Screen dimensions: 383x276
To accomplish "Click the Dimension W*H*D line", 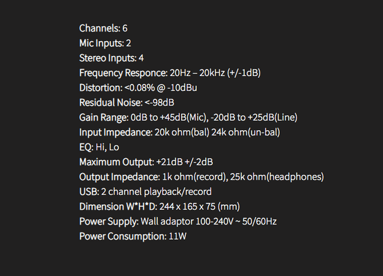I will 160,207.
